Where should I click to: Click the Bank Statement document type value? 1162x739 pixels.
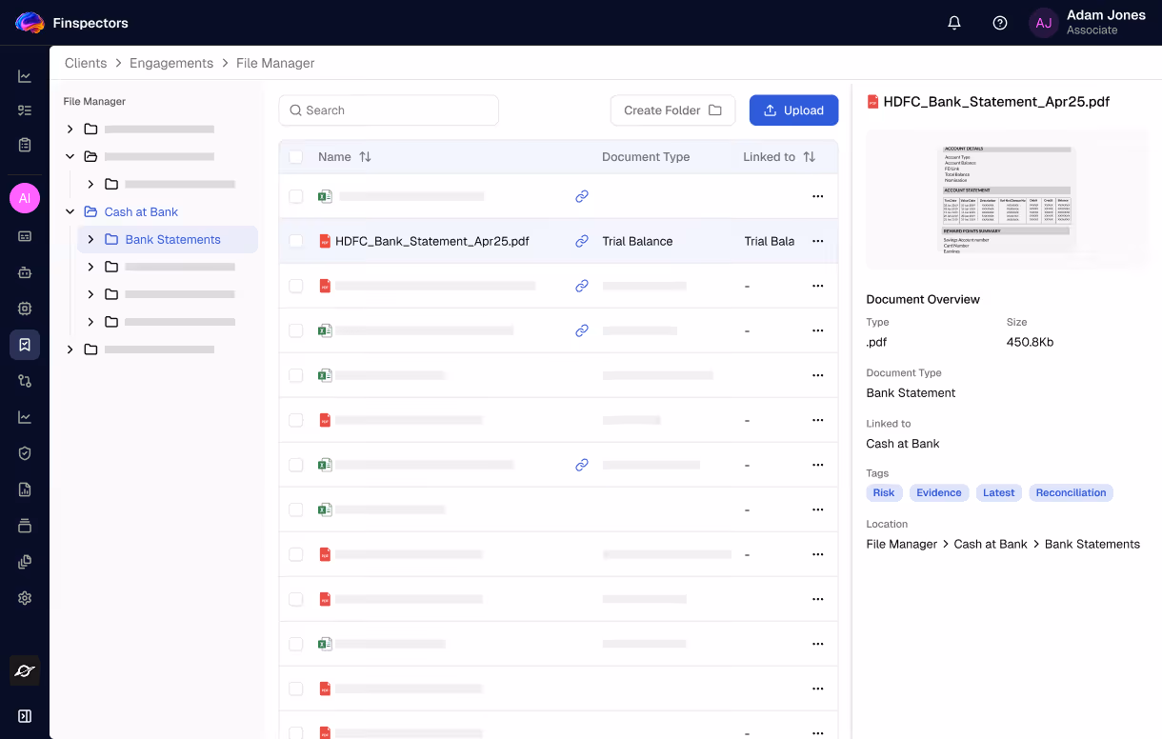(x=911, y=392)
